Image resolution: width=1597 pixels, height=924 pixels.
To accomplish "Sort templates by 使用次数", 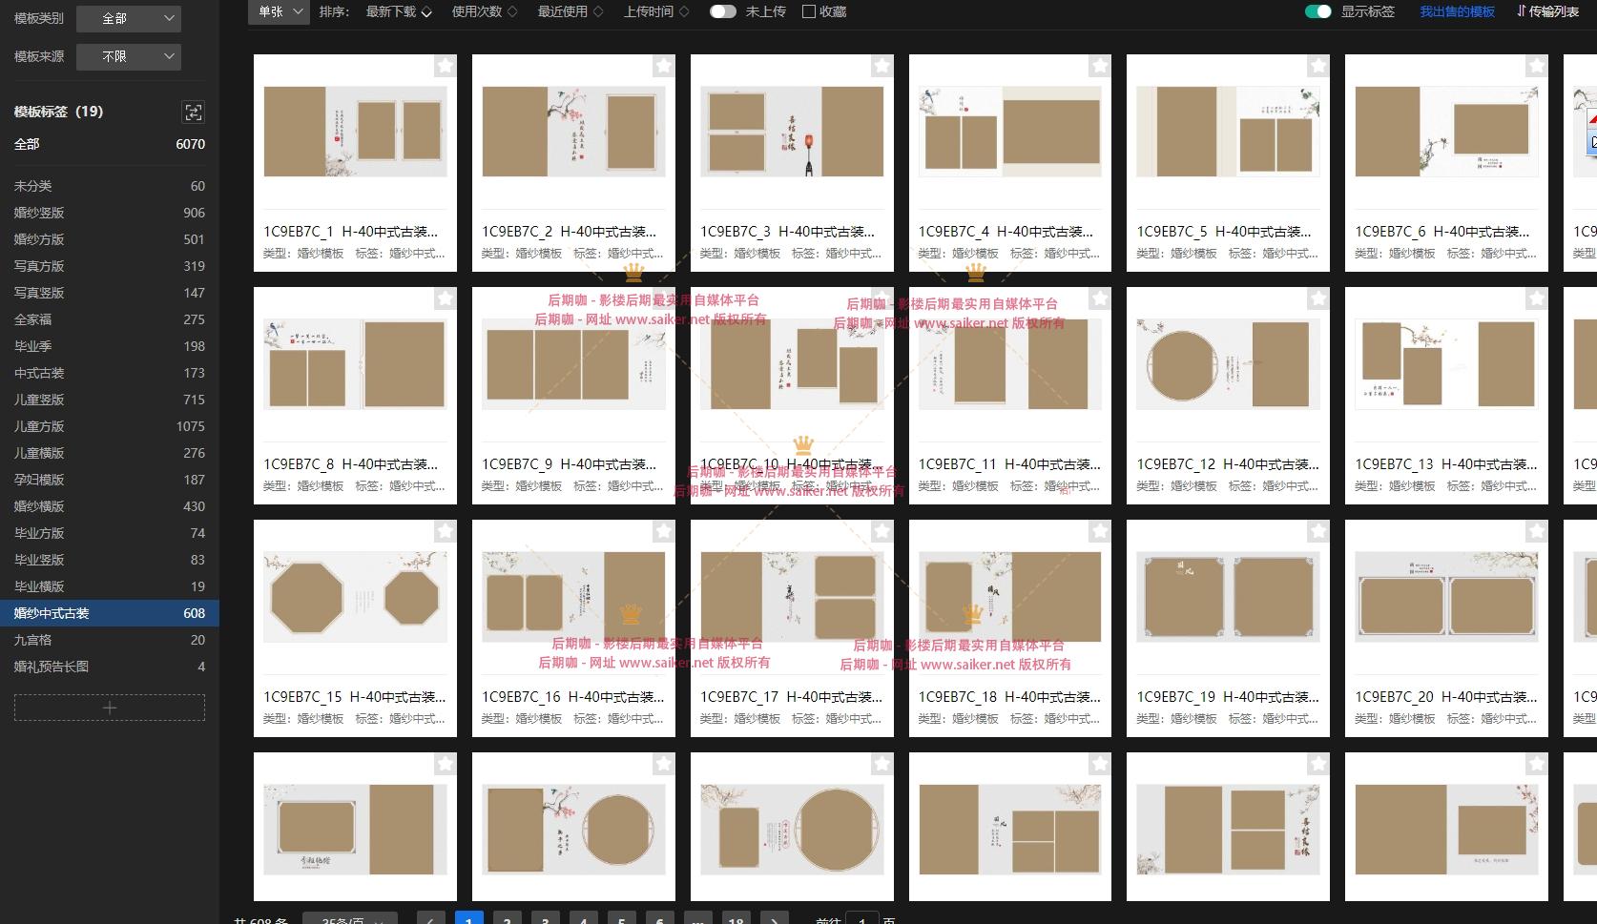I will [x=485, y=11].
